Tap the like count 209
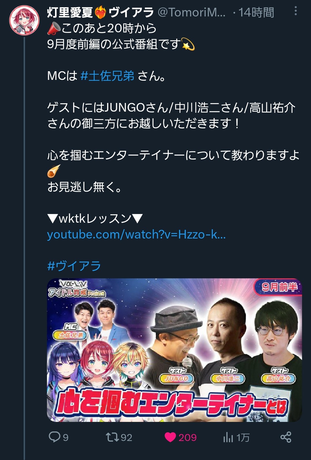 (187, 438)
